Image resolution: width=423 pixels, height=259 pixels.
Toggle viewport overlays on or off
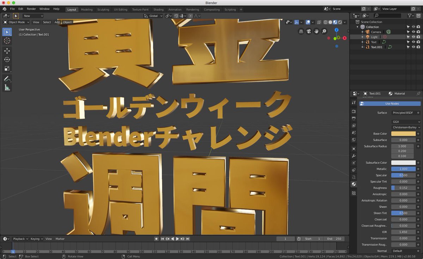(x=308, y=22)
